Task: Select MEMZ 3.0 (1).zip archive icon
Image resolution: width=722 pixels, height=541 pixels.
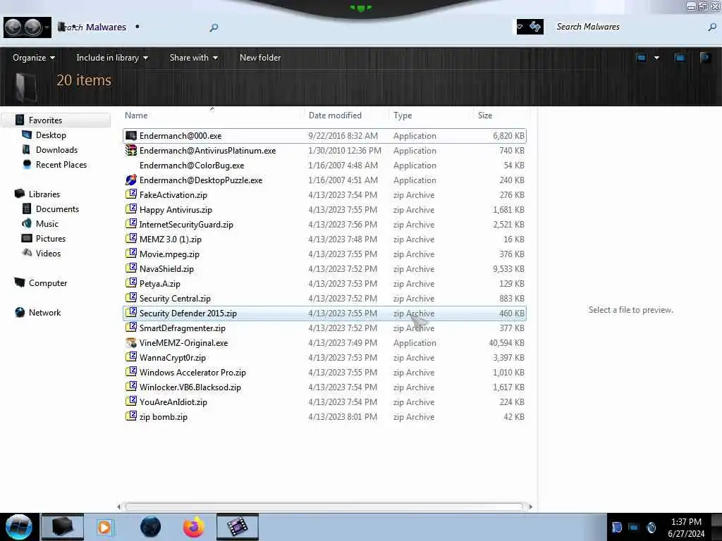Action: tap(131, 240)
